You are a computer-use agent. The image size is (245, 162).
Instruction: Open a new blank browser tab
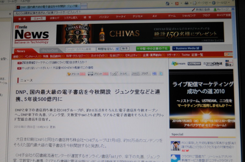tap(84, 6)
